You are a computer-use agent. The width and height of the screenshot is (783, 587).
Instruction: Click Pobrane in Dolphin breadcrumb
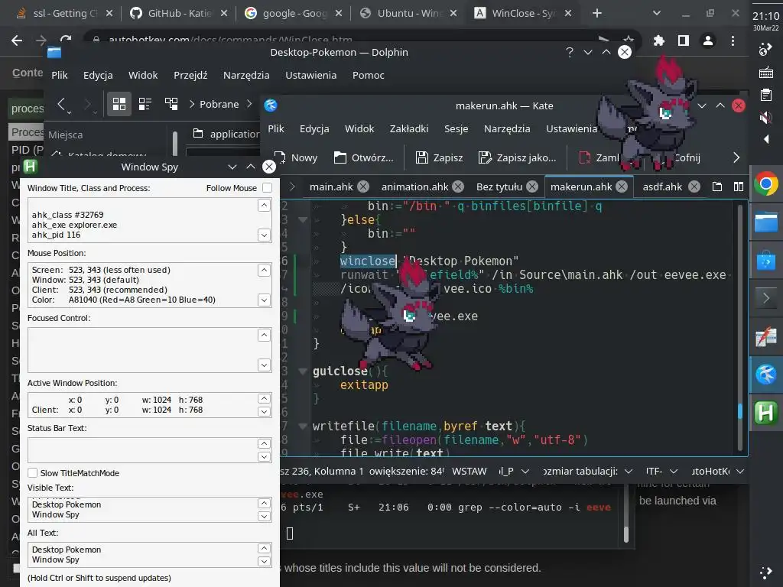click(219, 104)
